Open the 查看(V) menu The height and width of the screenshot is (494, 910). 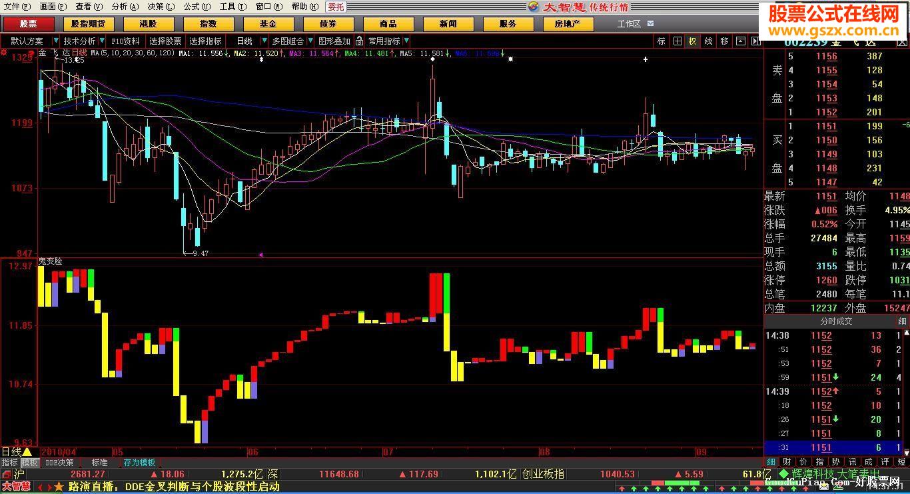tap(89, 7)
